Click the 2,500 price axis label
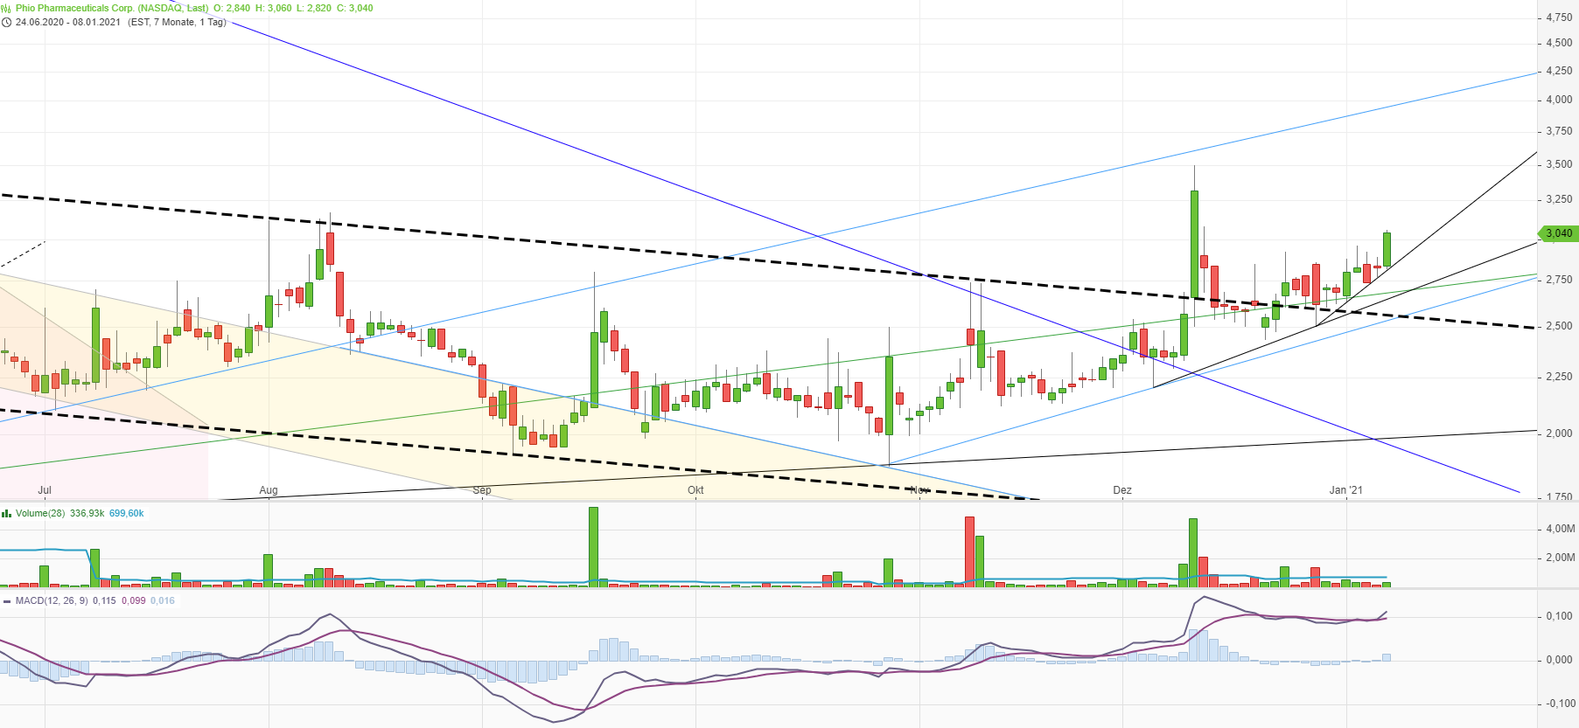This screenshot has height=728, width=1579. coord(1559,326)
